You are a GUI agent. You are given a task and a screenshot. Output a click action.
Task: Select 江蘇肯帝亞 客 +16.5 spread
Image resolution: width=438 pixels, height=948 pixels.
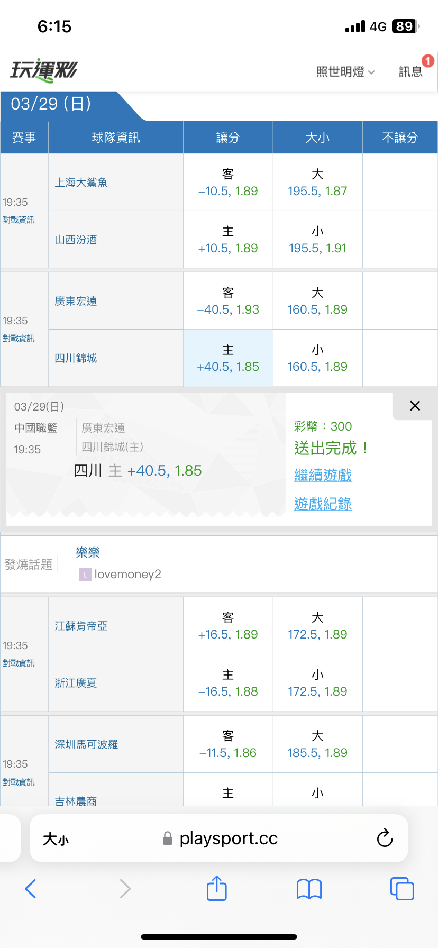click(x=228, y=626)
